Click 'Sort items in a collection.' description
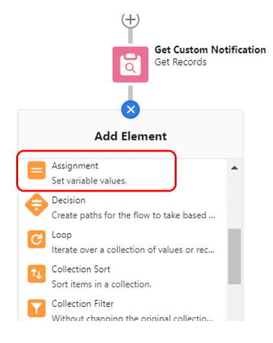Viewport: 273px width, 343px height. [x=102, y=284]
